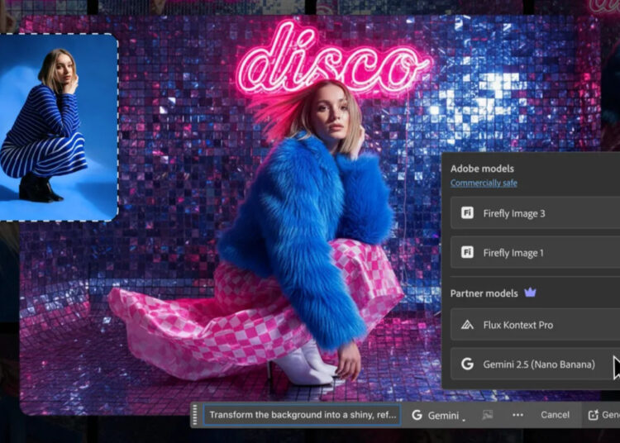Click the Flux triangle logo icon
Image resolution: width=620 pixels, height=443 pixels.
pyautogui.click(x=467, y=325)
